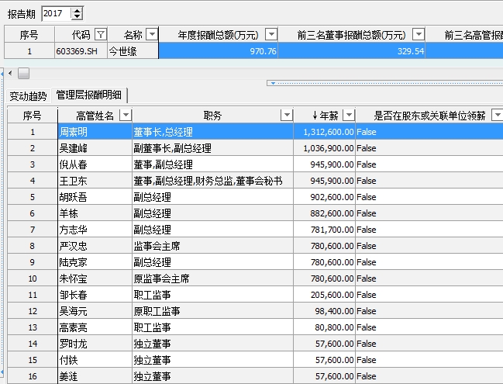Select the 朱怀宝 row name

(x=95, y=278)
